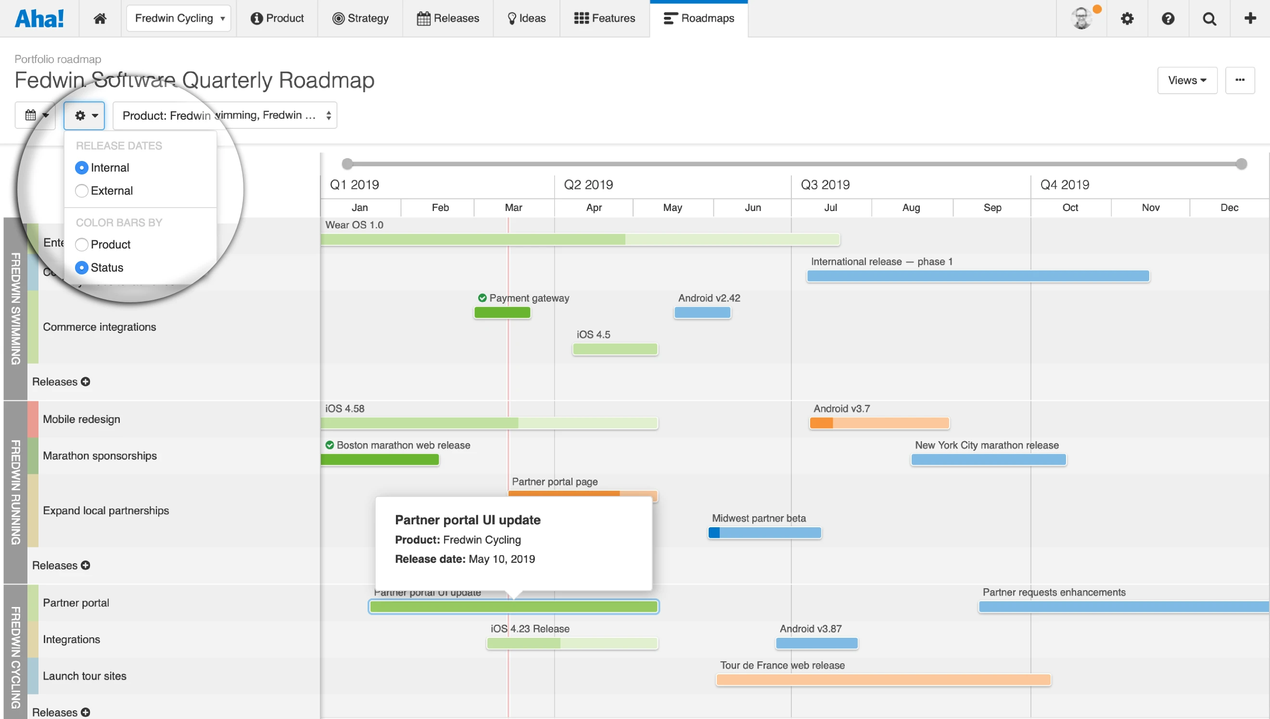
Task: Go to the Strategy tab
Action: point(360,18)
